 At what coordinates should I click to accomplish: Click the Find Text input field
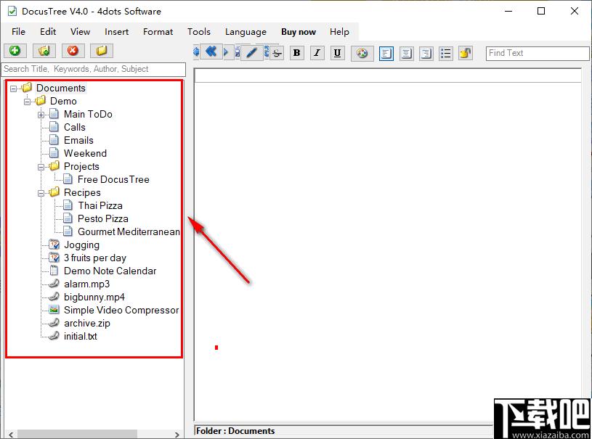click(538, 53)
